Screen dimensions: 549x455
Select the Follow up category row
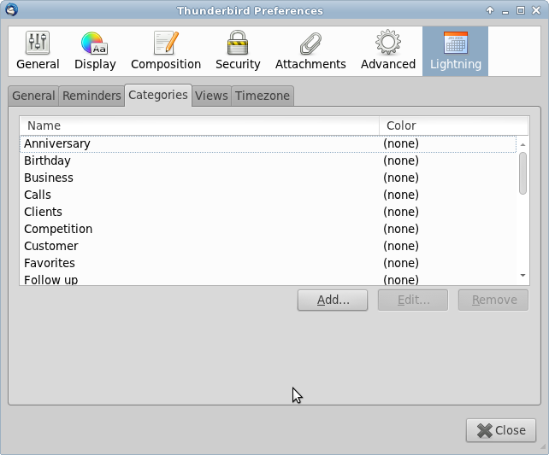[x=268, y=279]
